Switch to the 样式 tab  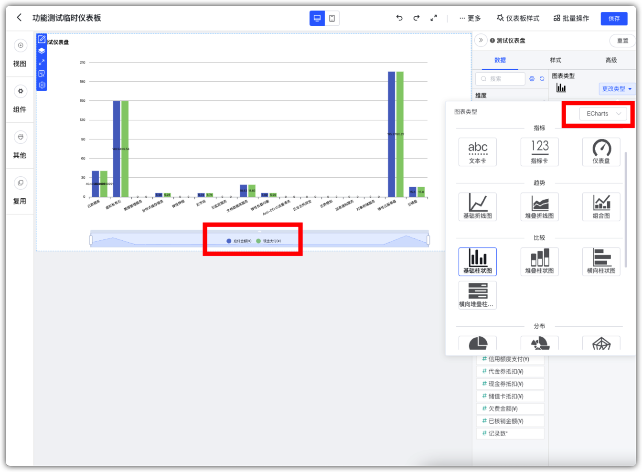coord(556,60)
